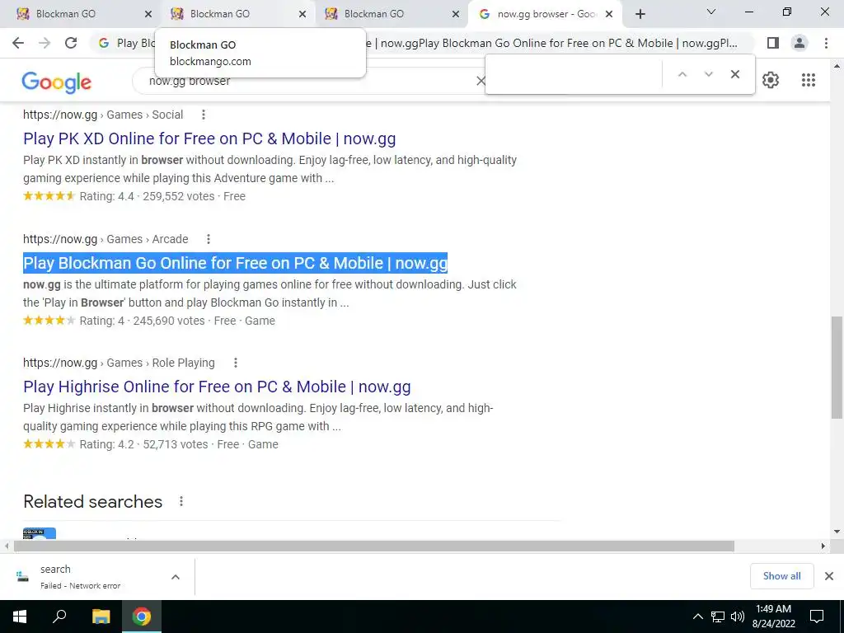Viewport: 844px width, 633px height.
Task: Show hidden system tray icons
Action: click(x=697, y=617)
